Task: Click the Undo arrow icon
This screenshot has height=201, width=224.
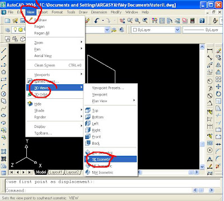Action: pos(96,21)
